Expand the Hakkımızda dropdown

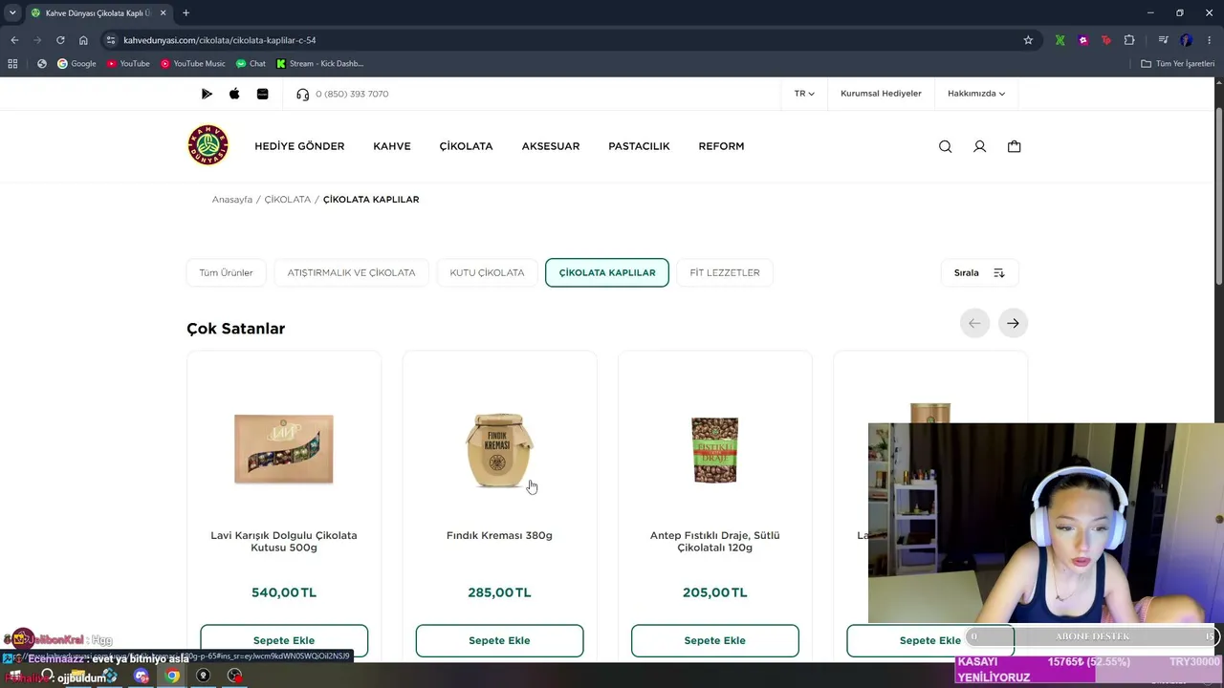pyautogui.click(x=976, y=94)
